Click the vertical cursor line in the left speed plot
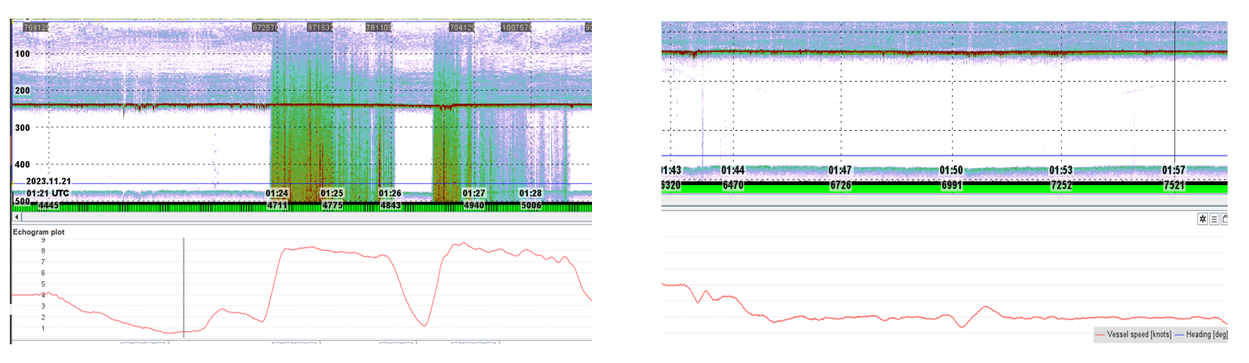Viewport: 1249px width, 363px height. [x=185, y=286]
